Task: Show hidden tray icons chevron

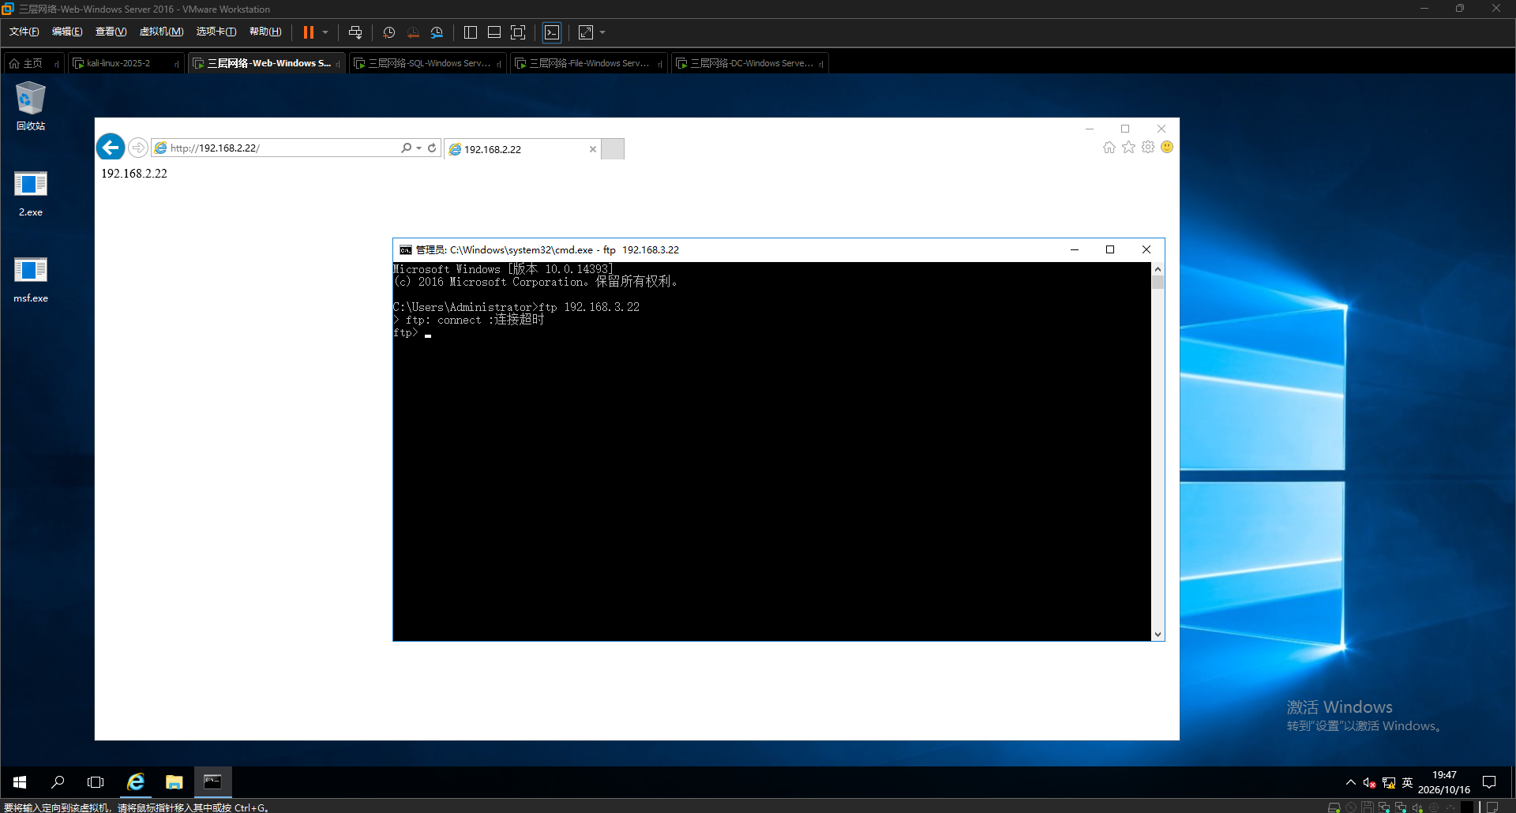Action: point(1351,782)
